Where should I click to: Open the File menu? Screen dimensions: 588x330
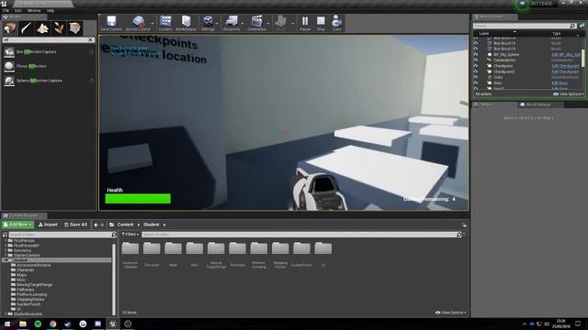[6, 10]
